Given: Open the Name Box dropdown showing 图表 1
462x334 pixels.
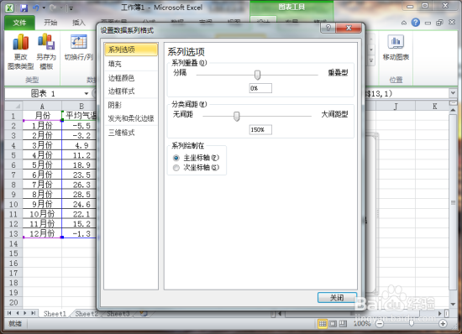Looking at the screenshot, I should [x=87, y=94].
